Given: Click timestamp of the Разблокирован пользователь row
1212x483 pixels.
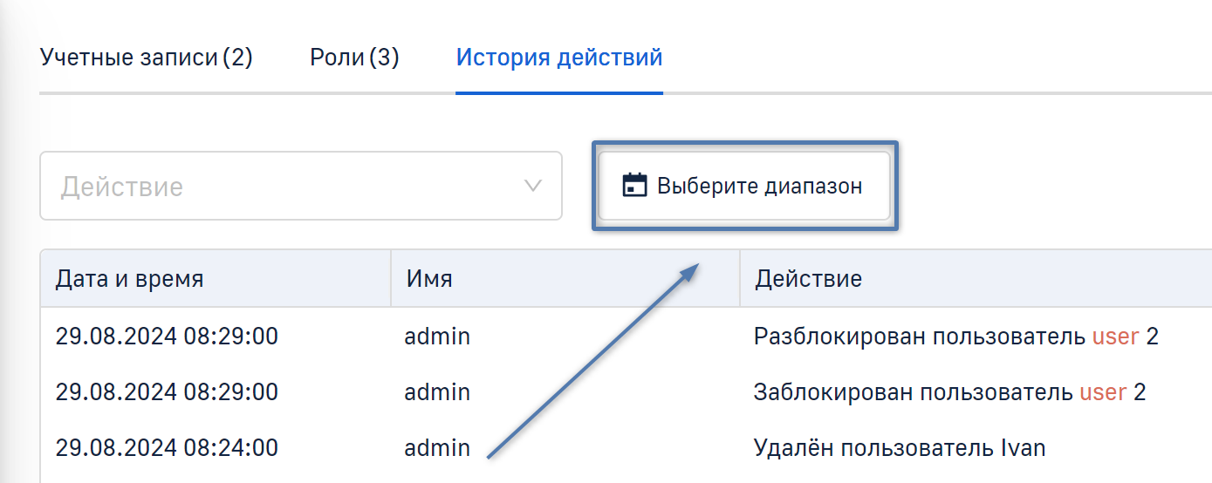Looking at the screenshot, I should click(x=167, y=336).
